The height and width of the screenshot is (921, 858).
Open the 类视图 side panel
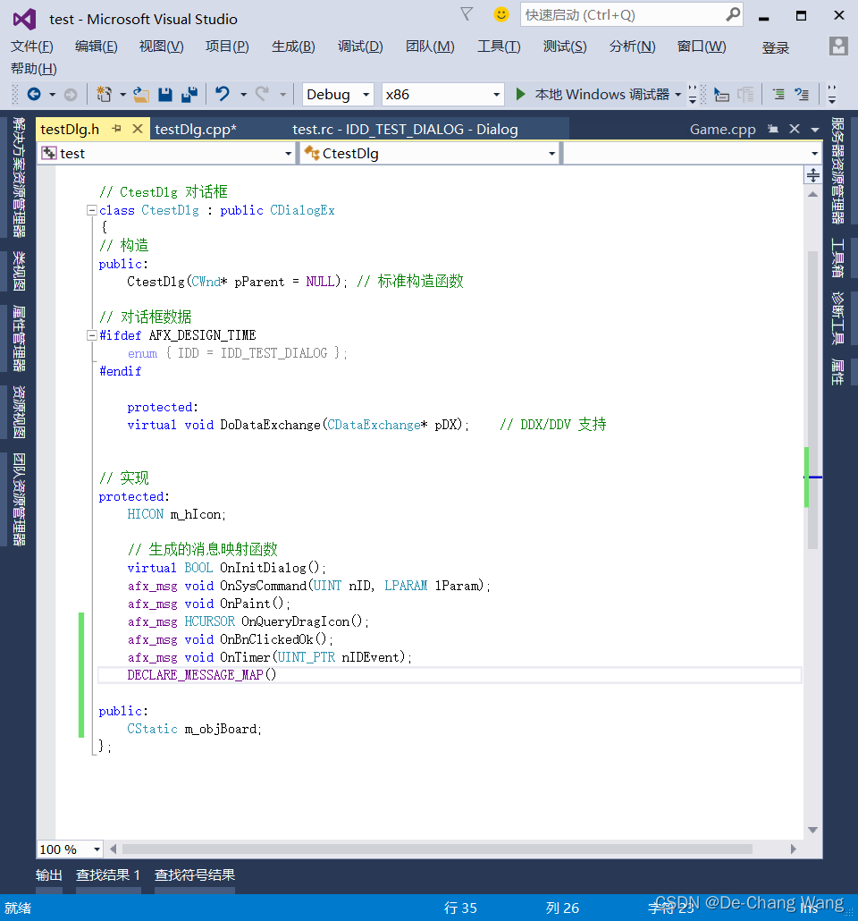(19, 271)
